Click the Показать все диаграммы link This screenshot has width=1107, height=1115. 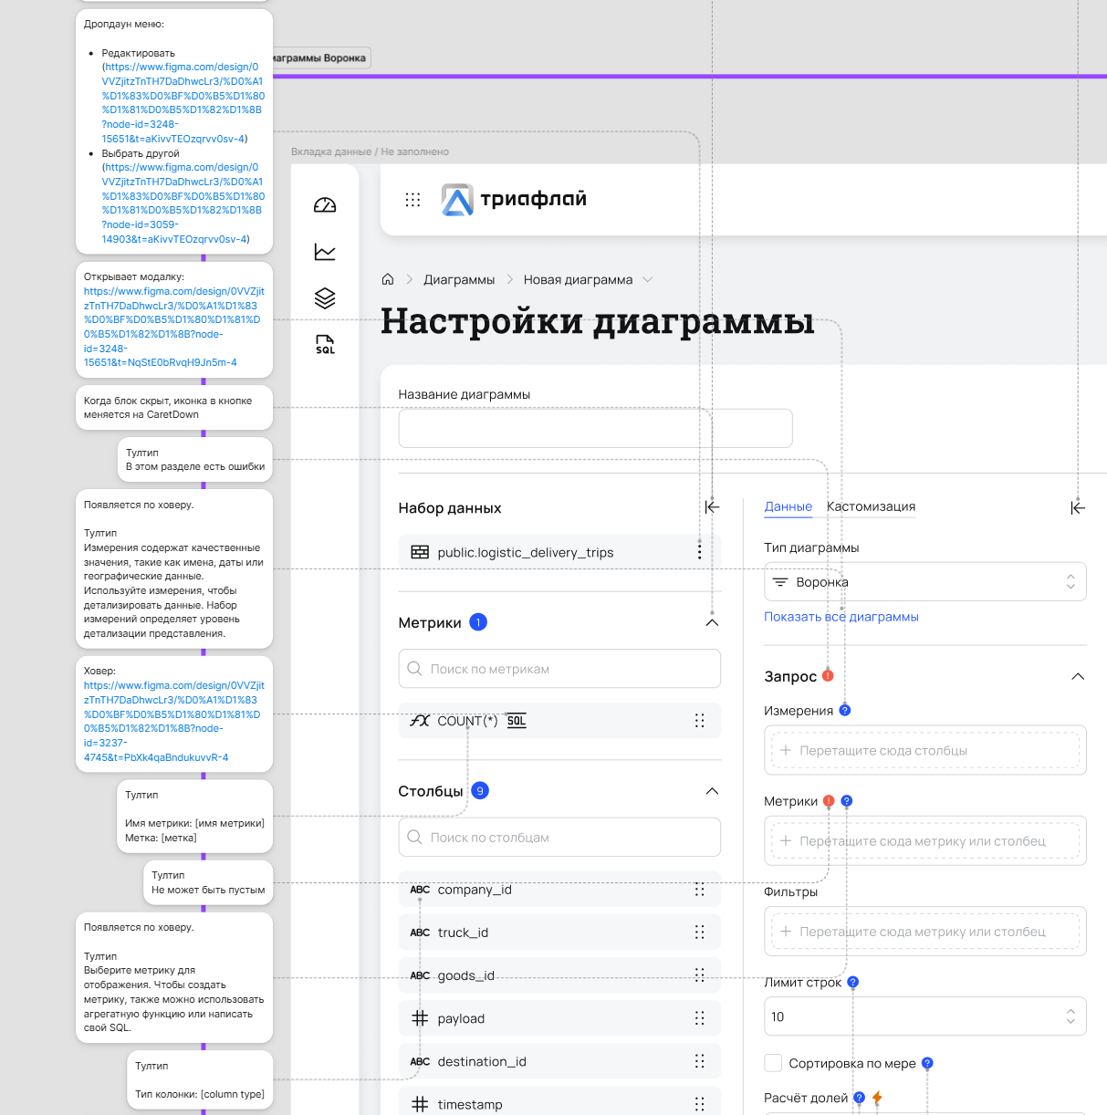coord(841,617)
